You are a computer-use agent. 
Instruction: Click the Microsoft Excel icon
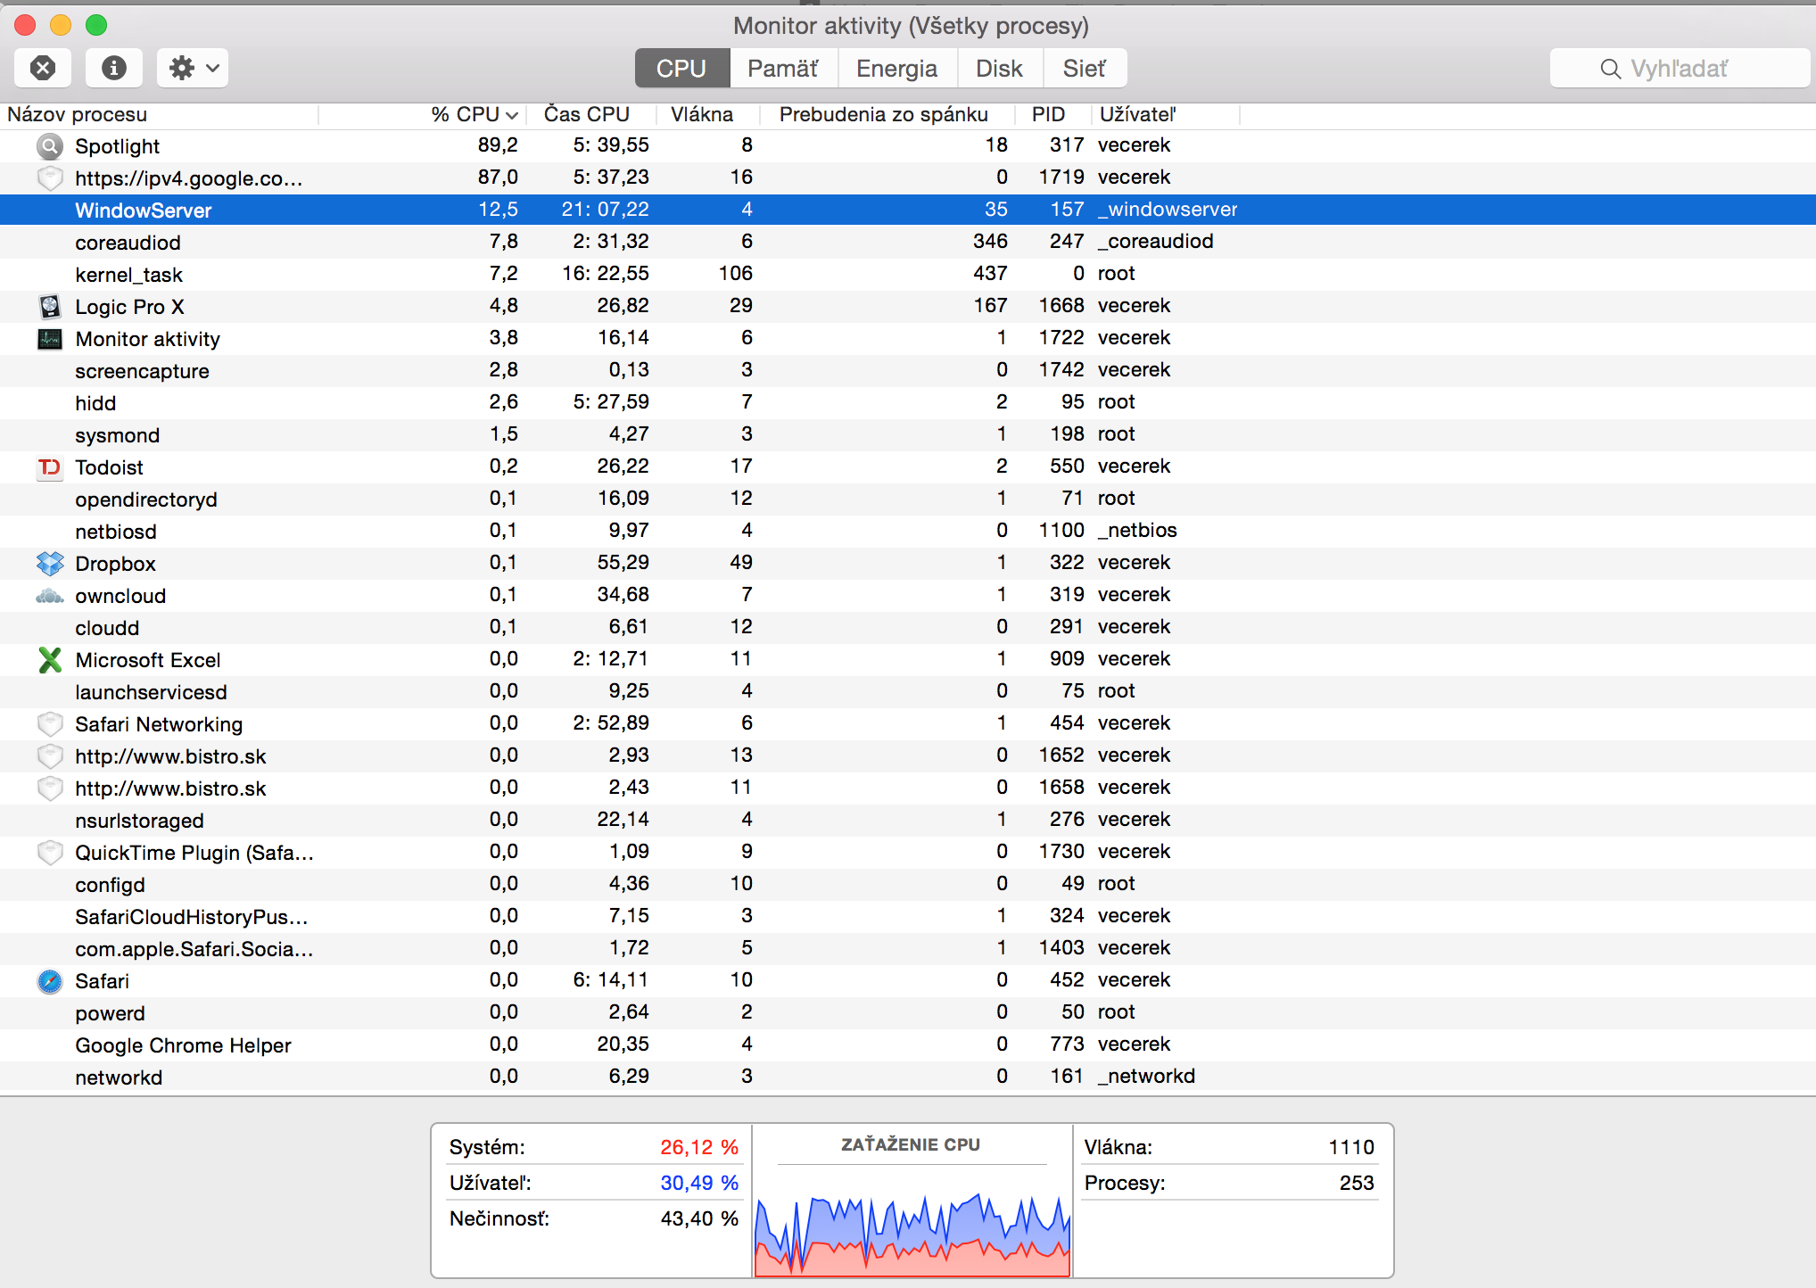50,660
